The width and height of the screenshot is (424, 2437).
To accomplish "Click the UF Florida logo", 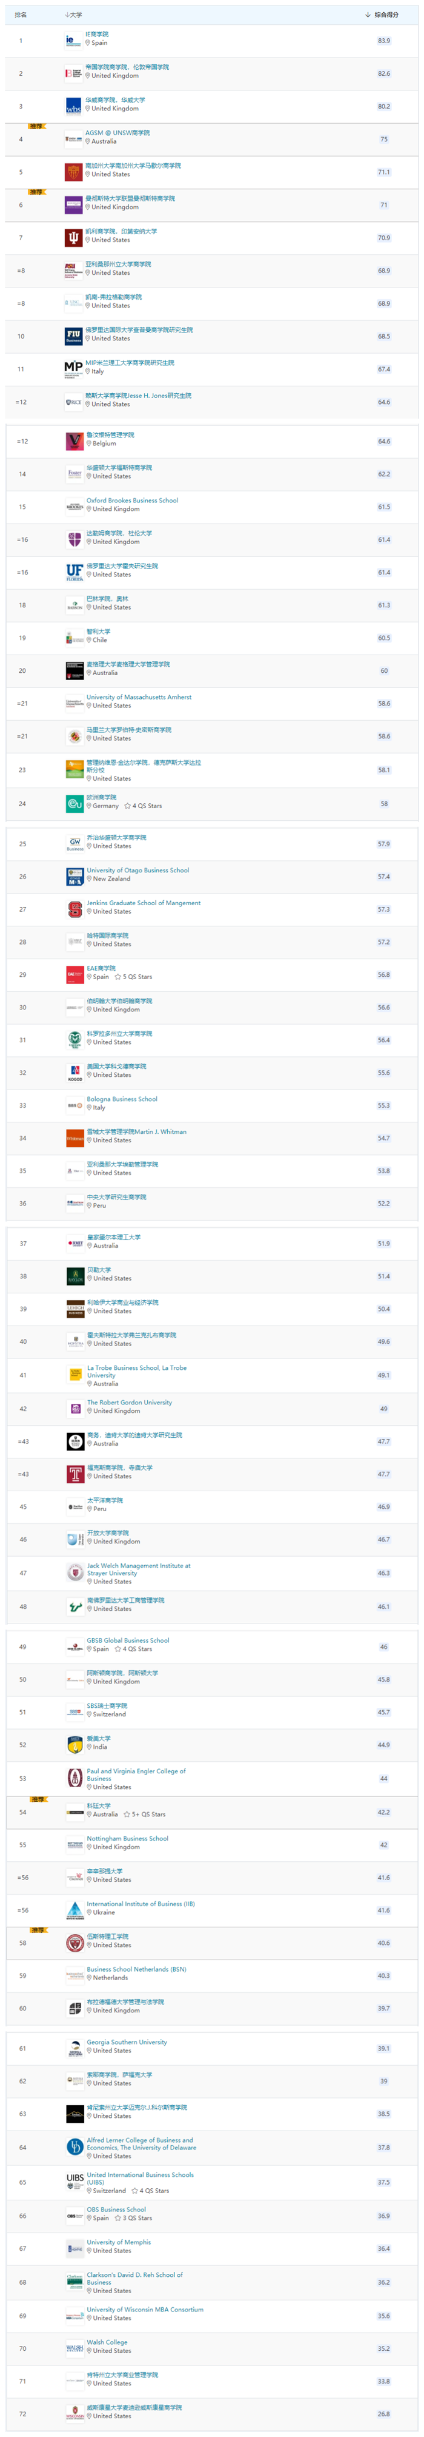I will coord(74,571).
